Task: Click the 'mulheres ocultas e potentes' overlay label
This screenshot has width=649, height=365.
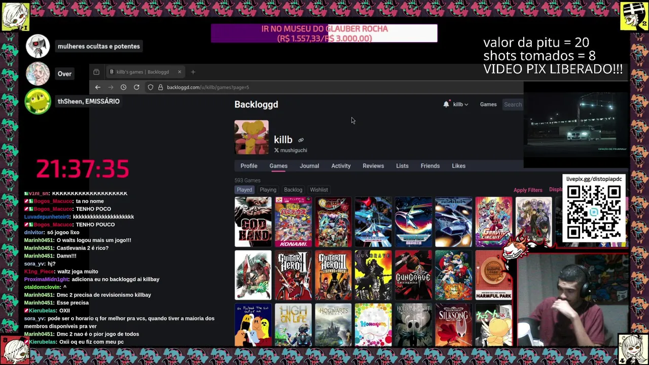Action: 99,46
